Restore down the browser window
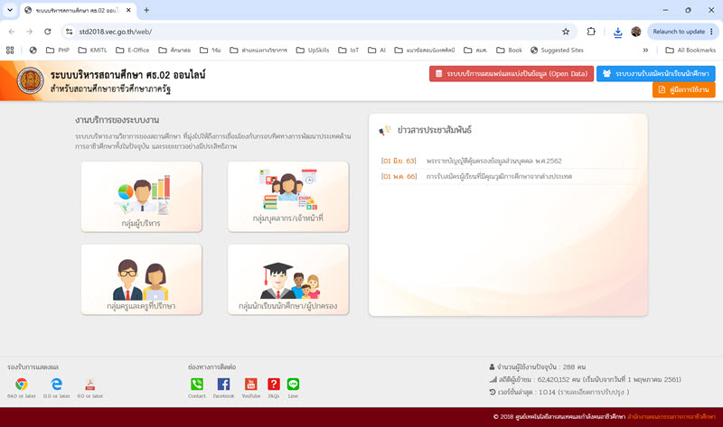This screenshot has width=723, height=427. [x=688, y=10]
